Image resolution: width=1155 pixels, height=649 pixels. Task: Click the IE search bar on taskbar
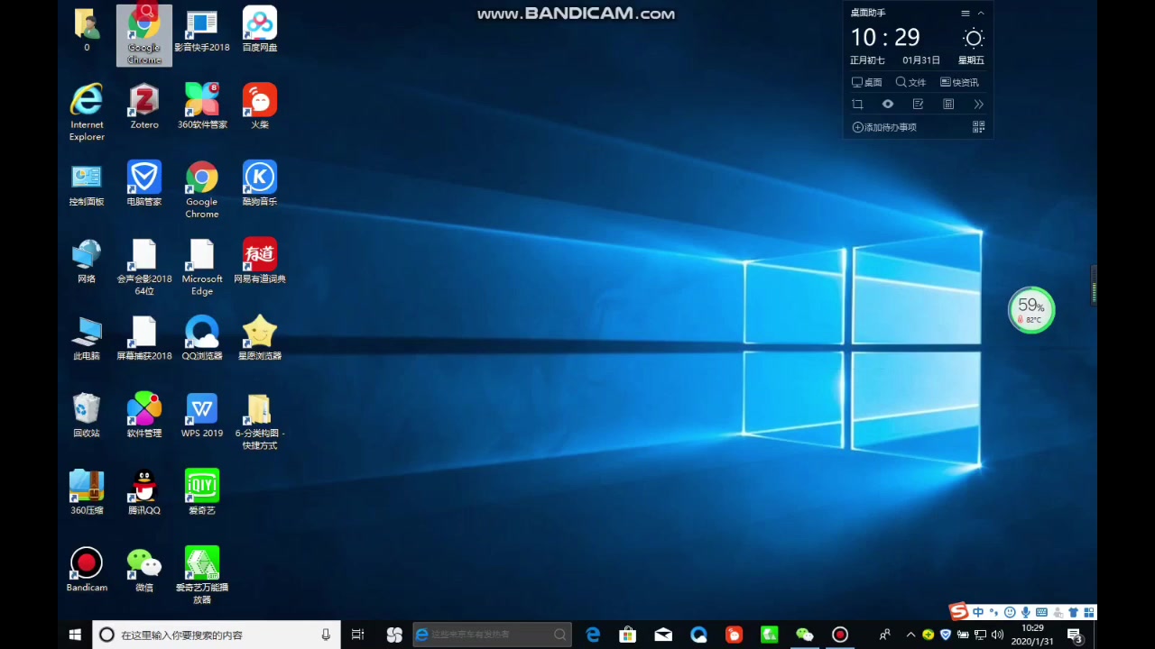(492, 635)
